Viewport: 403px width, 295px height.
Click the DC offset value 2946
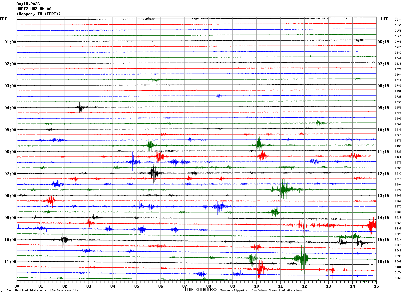(x=398, y=58)
